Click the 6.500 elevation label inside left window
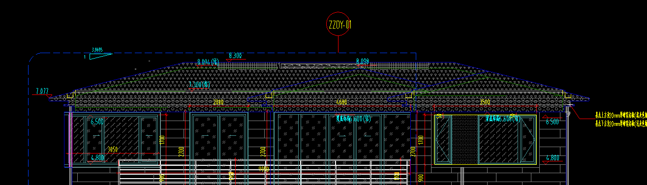The height and width of the screenshot is (185, 647). 97,121
